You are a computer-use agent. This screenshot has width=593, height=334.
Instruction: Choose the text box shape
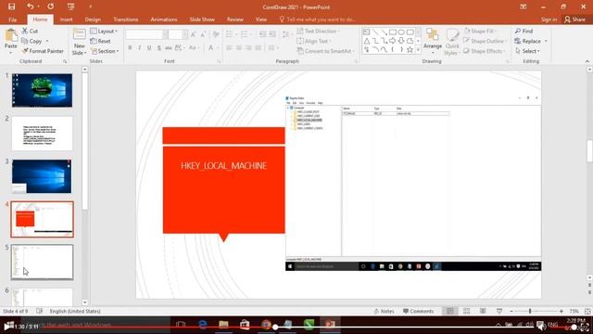pos(366,32)
